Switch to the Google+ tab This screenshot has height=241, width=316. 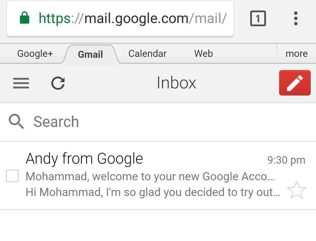35,54
